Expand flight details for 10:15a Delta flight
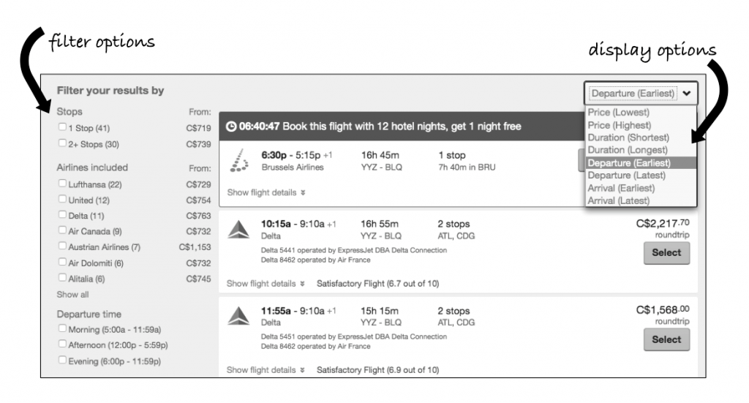This screenshot has height=403, width=749. (x=266, y=284)
